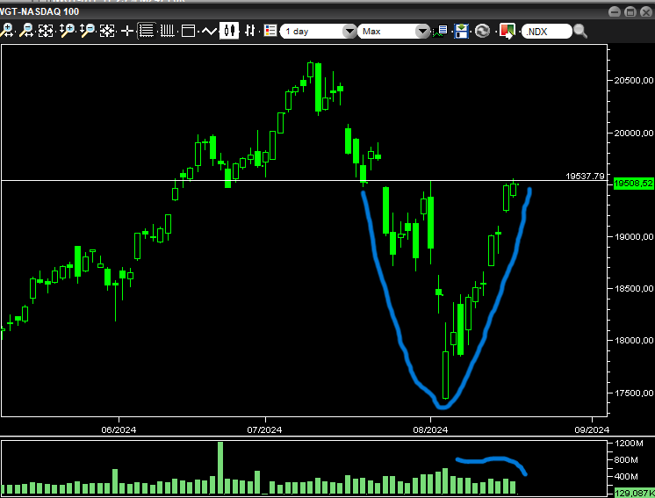Viewport: 655px width, 498px height.
Task: Select the candlestick chart style button
Action: click(229, 31)
